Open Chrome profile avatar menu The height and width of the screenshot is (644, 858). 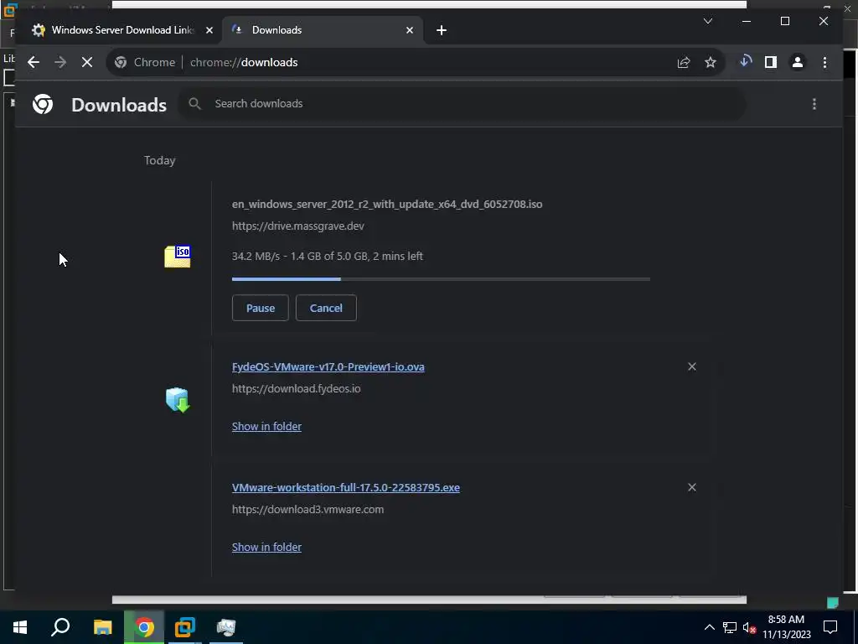click(798, 62)
